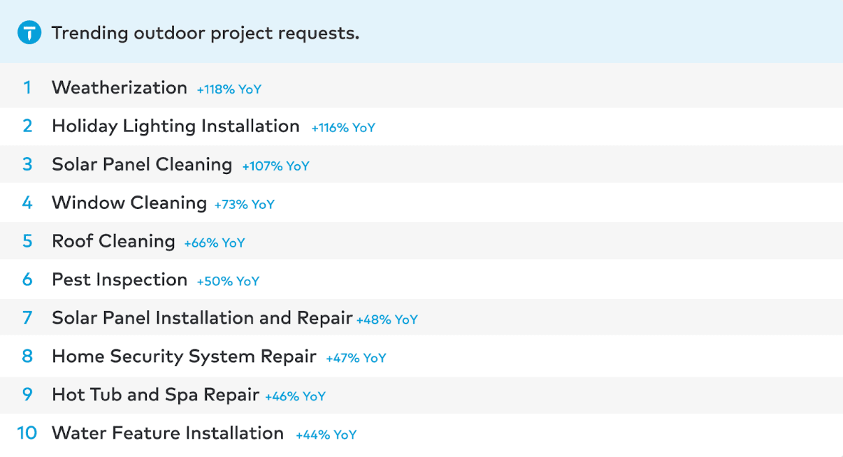Select Solar Panel Cleaning item
The height and width of the screenshot is (457, 843).
tap(421, 164)
